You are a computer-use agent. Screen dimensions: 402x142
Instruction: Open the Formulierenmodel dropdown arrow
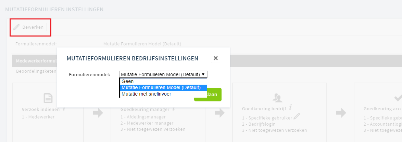[203, 74]
